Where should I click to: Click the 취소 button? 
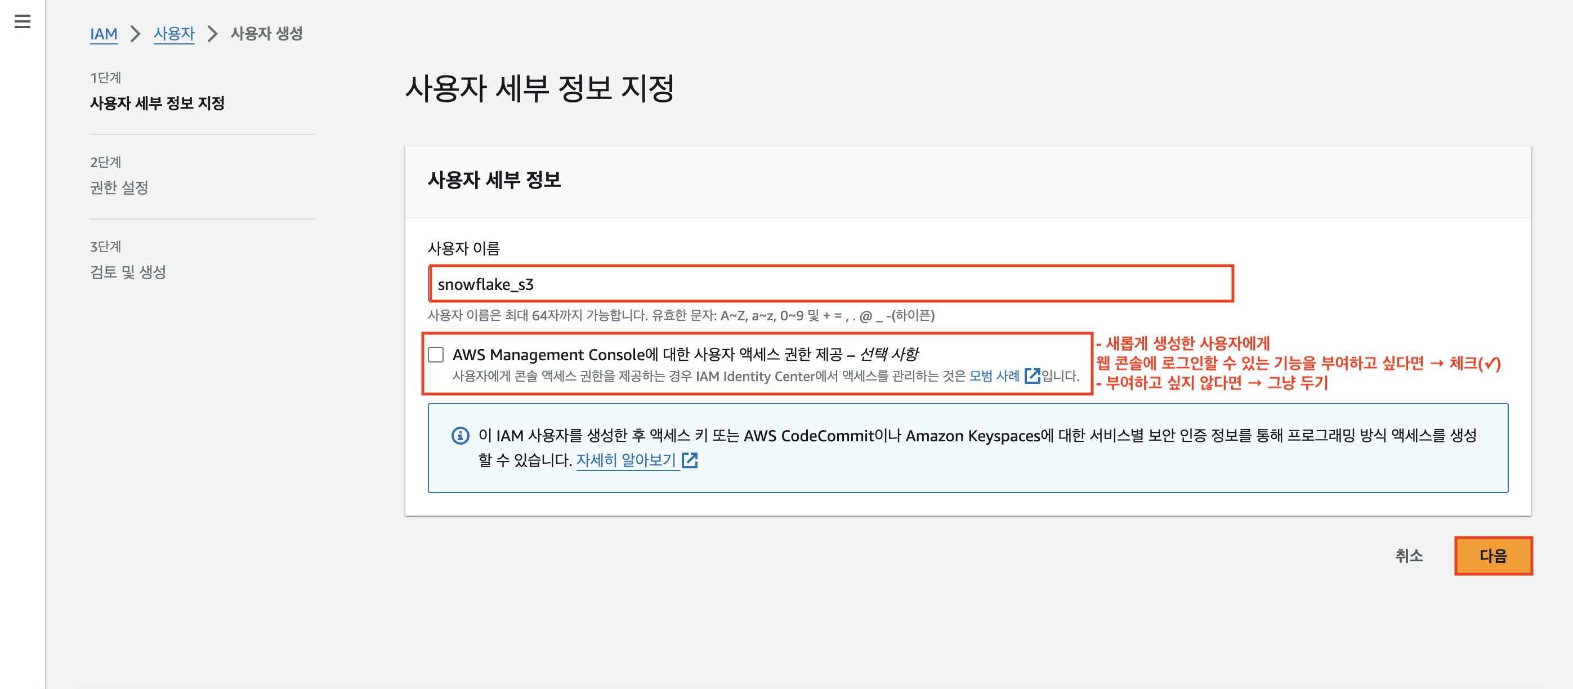pyautogui.click(x=1409, y=555)
